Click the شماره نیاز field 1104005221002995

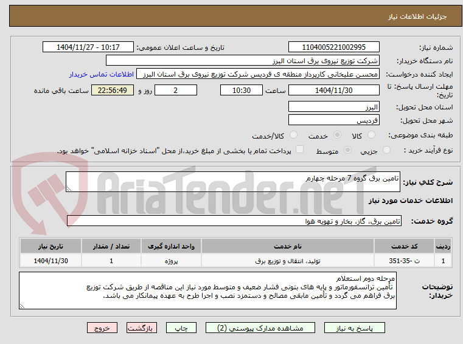pos(333,47)
